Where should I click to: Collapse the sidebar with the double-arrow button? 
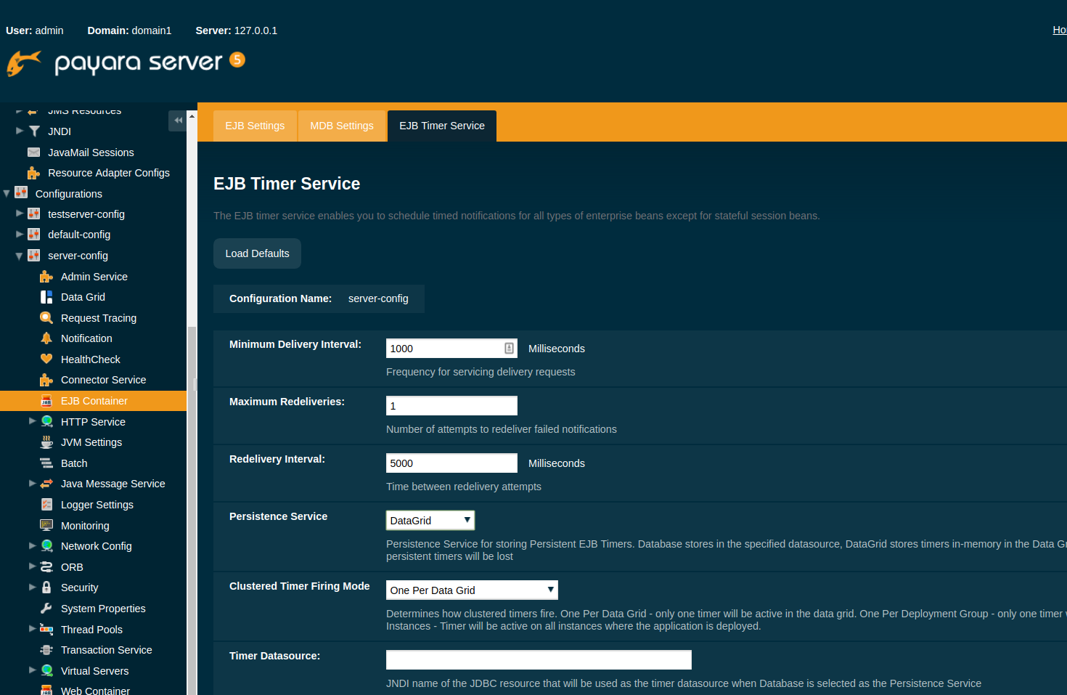tap(178, 121)
